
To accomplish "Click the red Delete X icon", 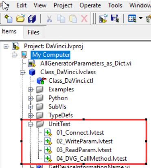I will point(84,19).
